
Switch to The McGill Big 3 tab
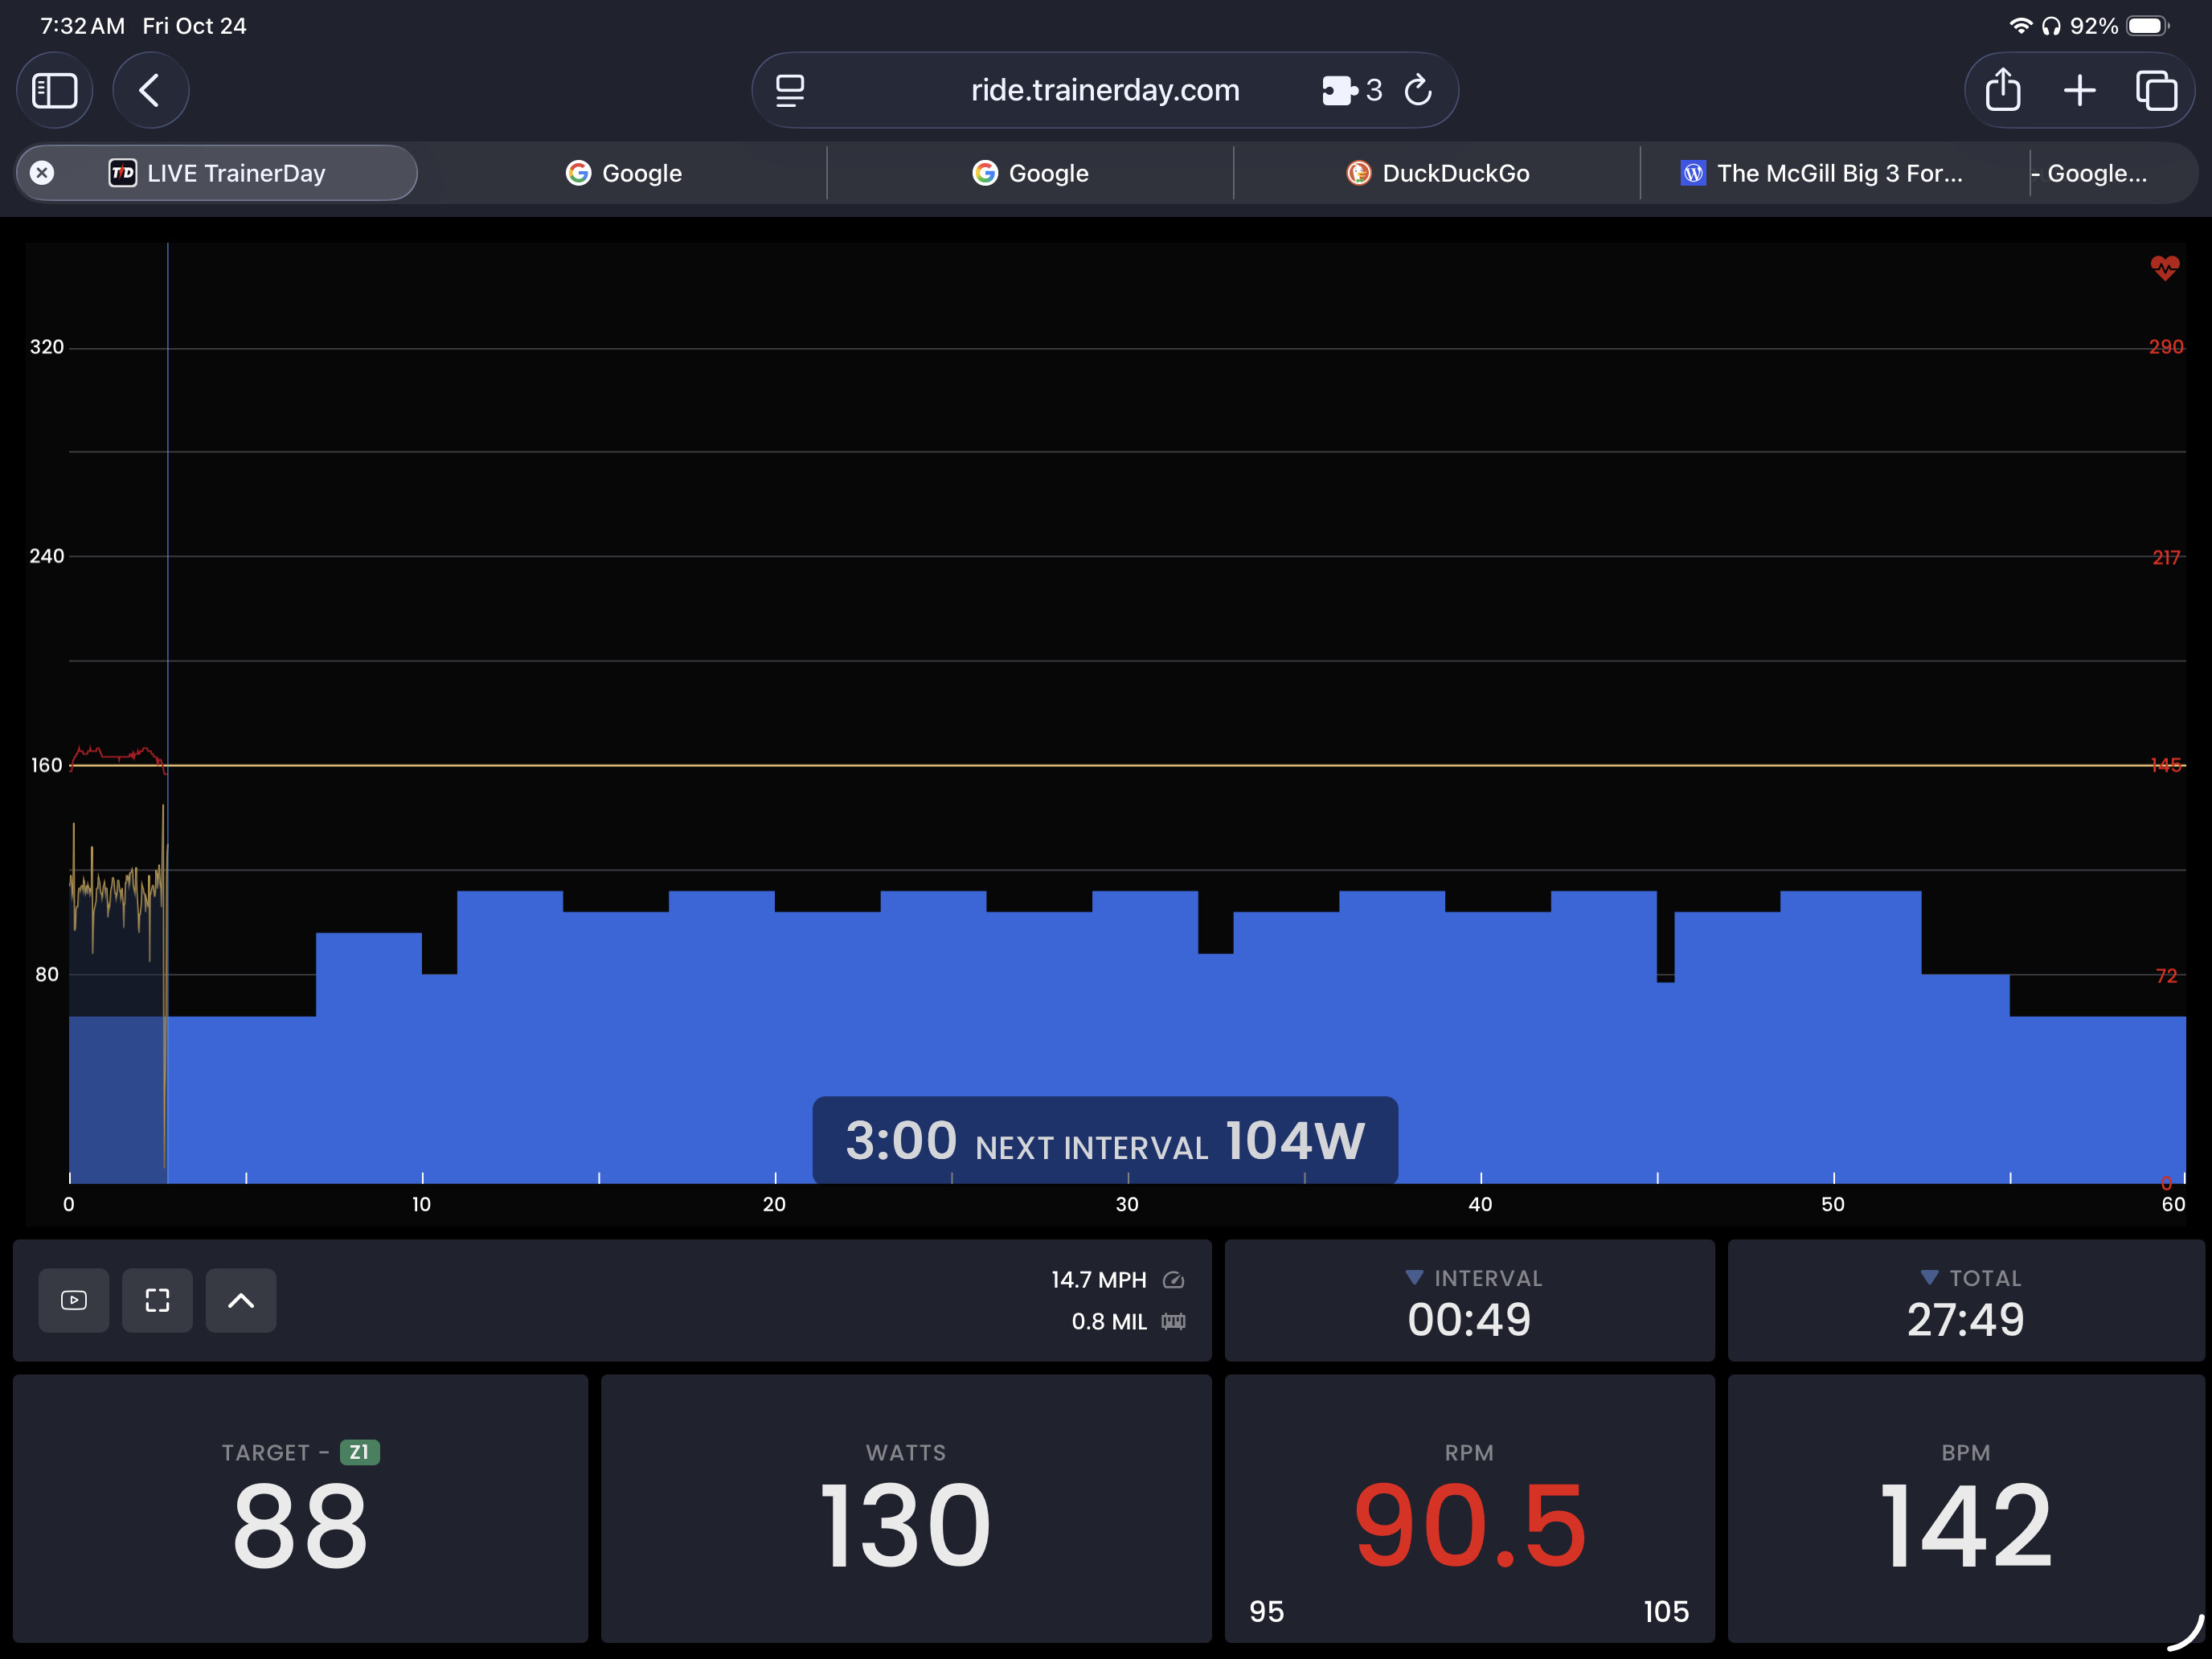[x=1822, y=173]
